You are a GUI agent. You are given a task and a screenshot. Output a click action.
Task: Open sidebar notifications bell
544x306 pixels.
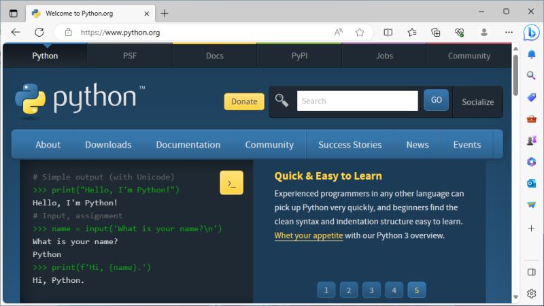click(x=531, y=54)
